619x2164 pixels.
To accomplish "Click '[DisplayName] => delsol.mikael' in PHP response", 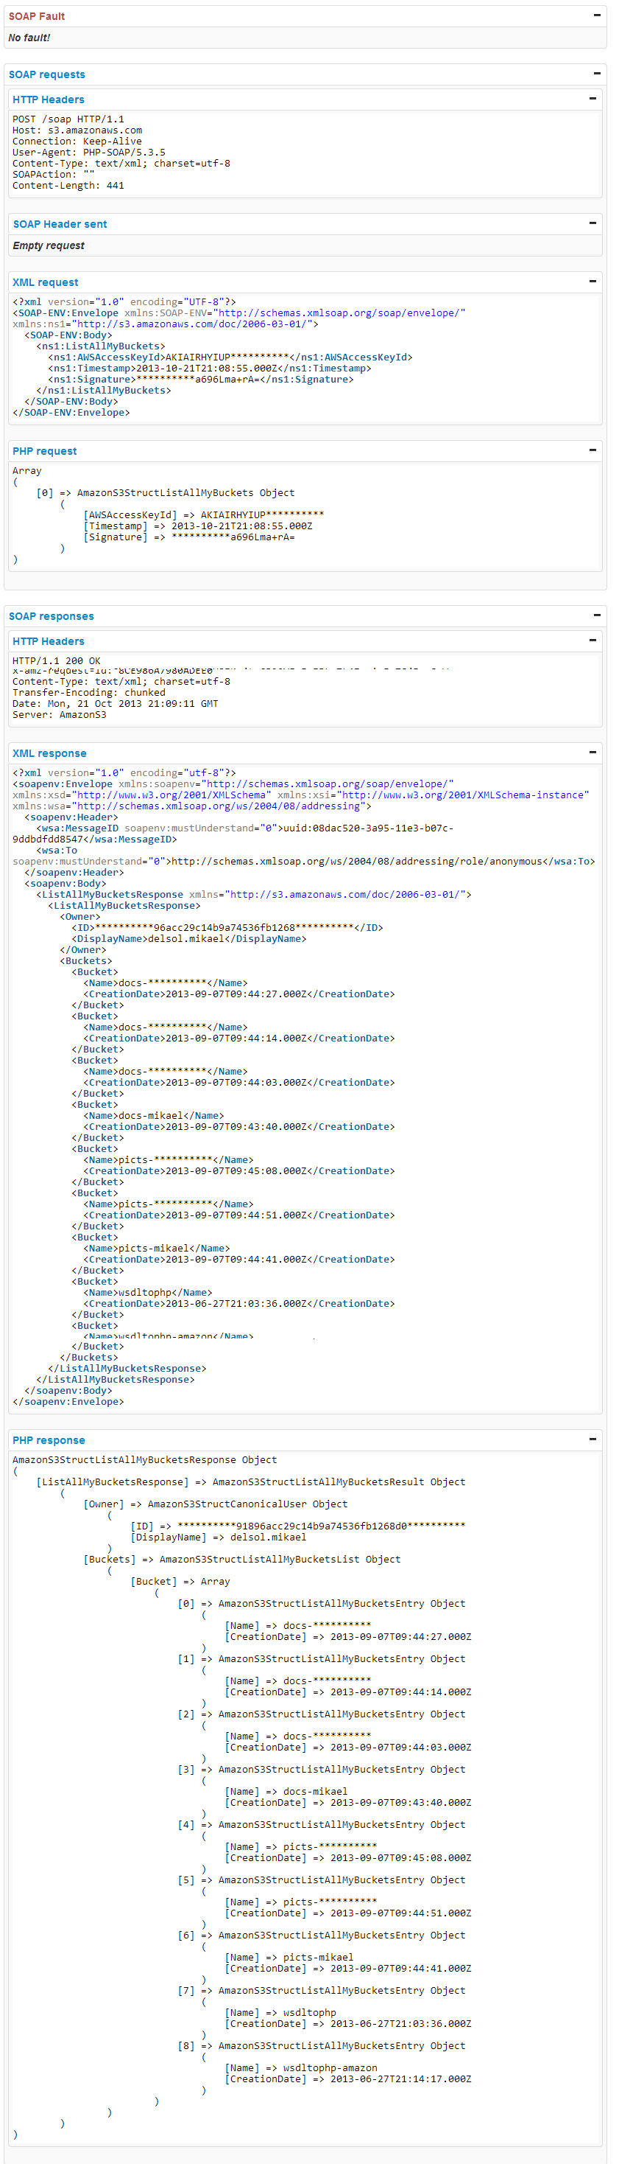I will tap(218, 1538).
